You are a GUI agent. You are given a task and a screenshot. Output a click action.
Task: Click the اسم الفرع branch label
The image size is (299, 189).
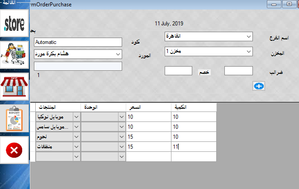(279, 38)
